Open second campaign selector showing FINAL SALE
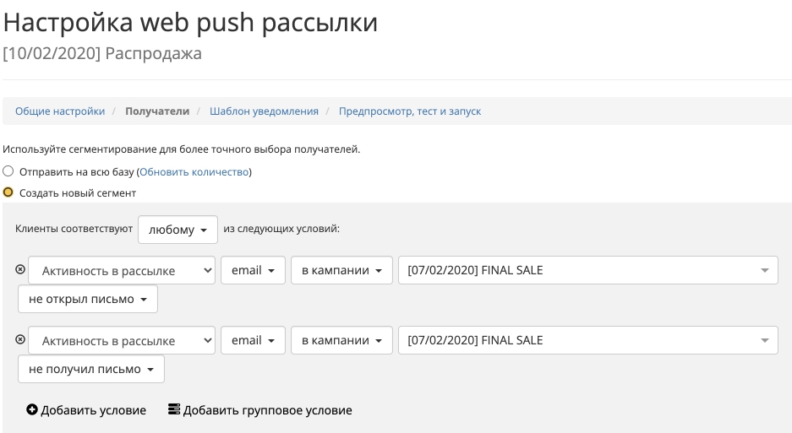Image resolution: width=792 pixels, height=433 pixels. pos(587,341)
